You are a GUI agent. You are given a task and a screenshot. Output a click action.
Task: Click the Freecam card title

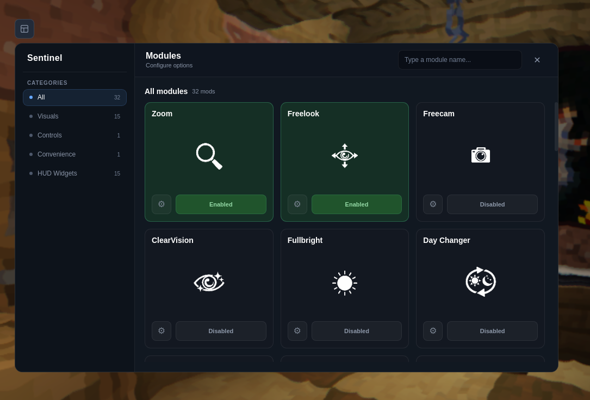pyautogui.click(x=439, y=114)
